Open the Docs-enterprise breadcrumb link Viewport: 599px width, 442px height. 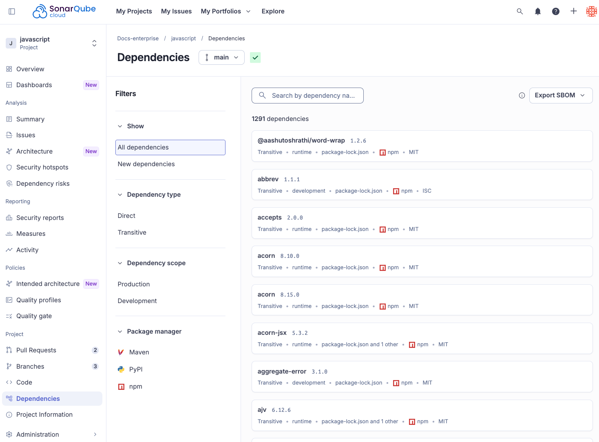(138, 39)
